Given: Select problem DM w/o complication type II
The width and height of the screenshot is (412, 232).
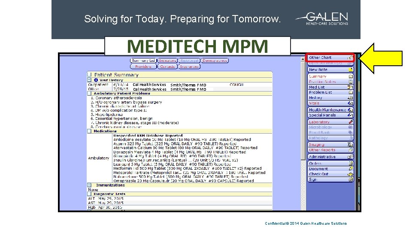Looking at the screenshot, I should coord(118,110).
